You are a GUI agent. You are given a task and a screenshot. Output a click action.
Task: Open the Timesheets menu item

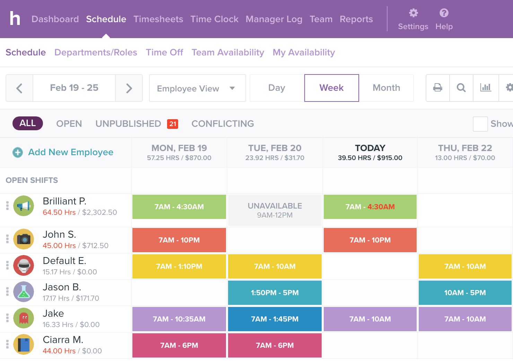tap(158, 19)
